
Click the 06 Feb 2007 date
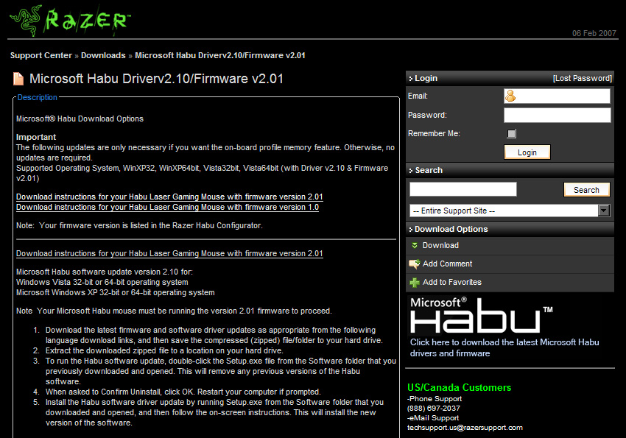(594, 33)
